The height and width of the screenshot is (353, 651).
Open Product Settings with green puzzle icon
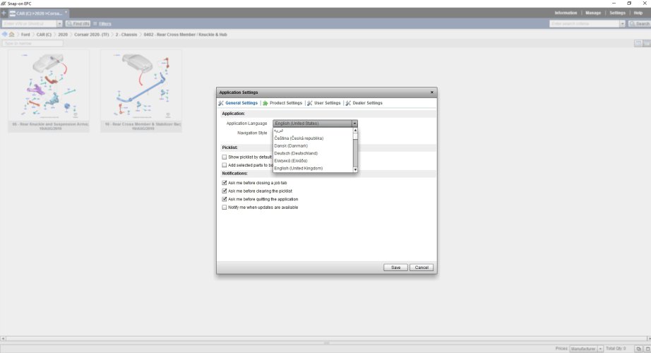pos(265,103)
